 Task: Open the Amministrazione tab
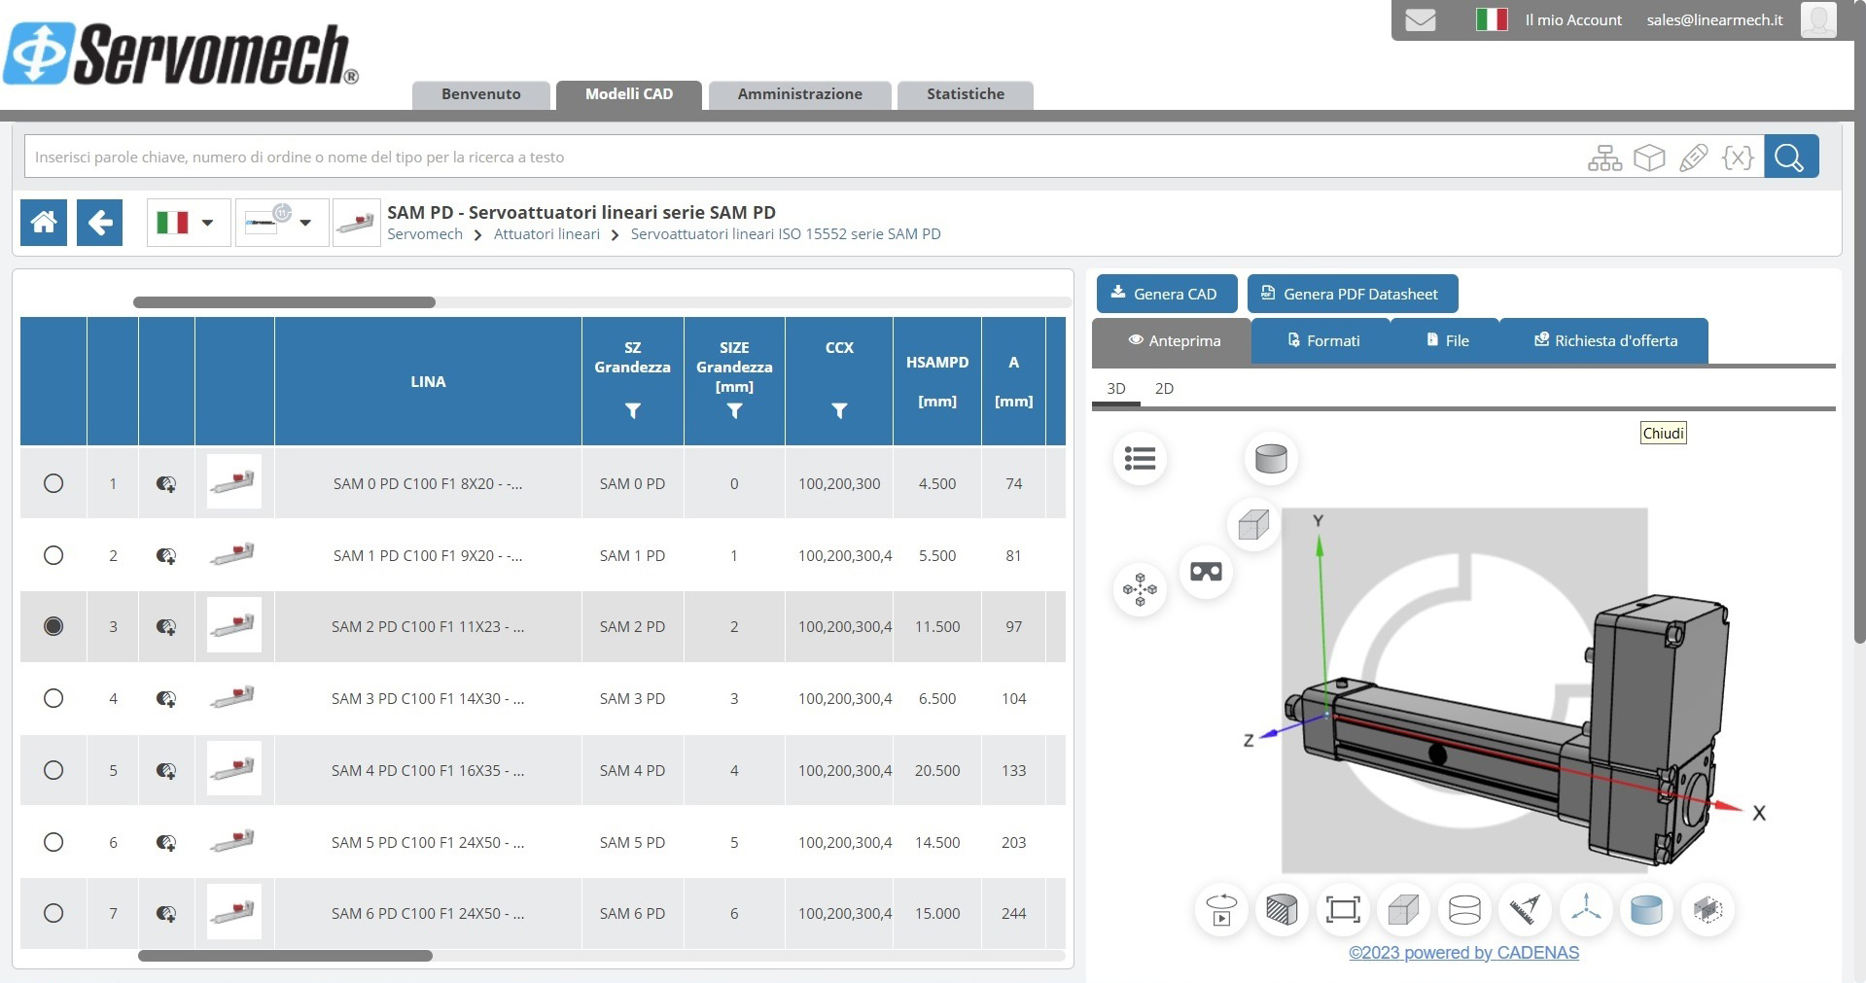(799, 94)
